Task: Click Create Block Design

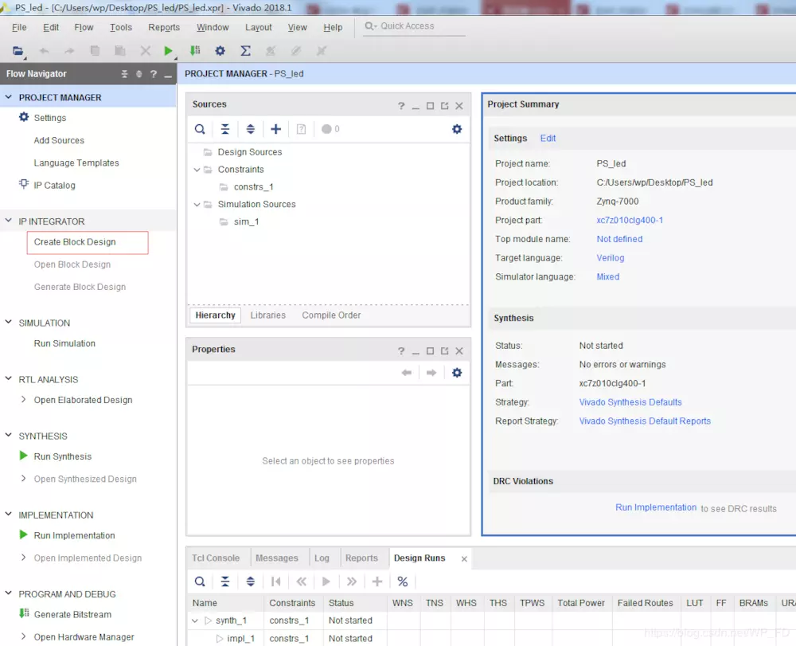Action: [x=75, y=242]
